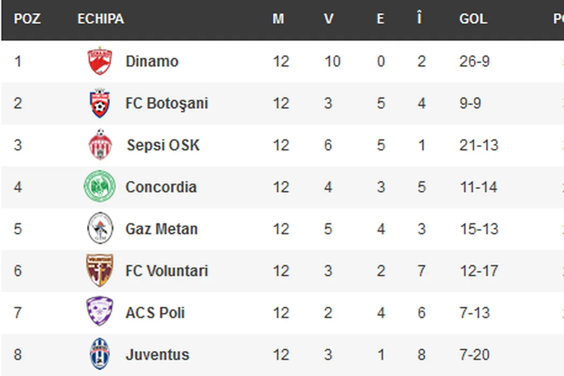Click the V wins column header
564x376 pixels.
328,19
